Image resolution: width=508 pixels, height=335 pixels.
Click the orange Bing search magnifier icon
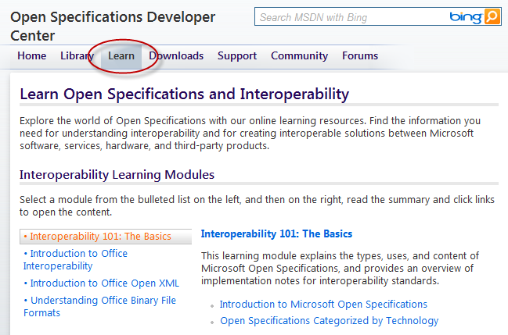click(x=492, y=16)
